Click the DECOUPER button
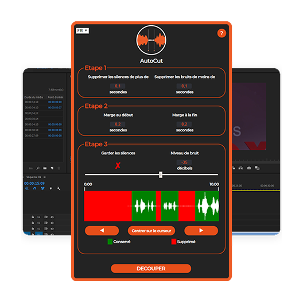The image size is (303, 303). point(151,269)
